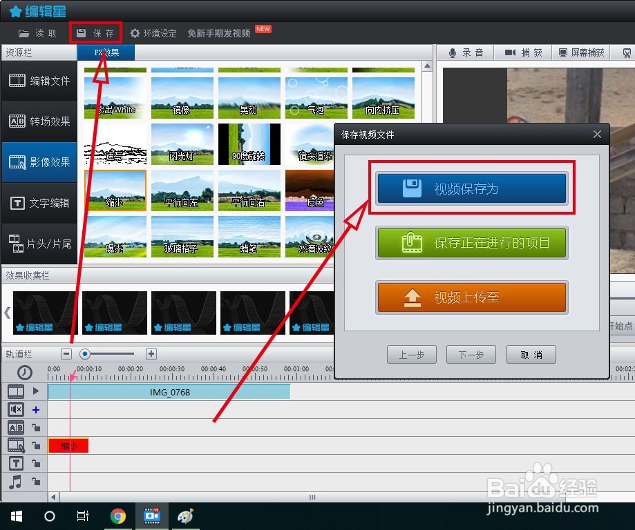The width and height of the screenshot is (635, 530).
Task: Choose the 向内挤压 effect thumbnail
Action: click(383, 98)
